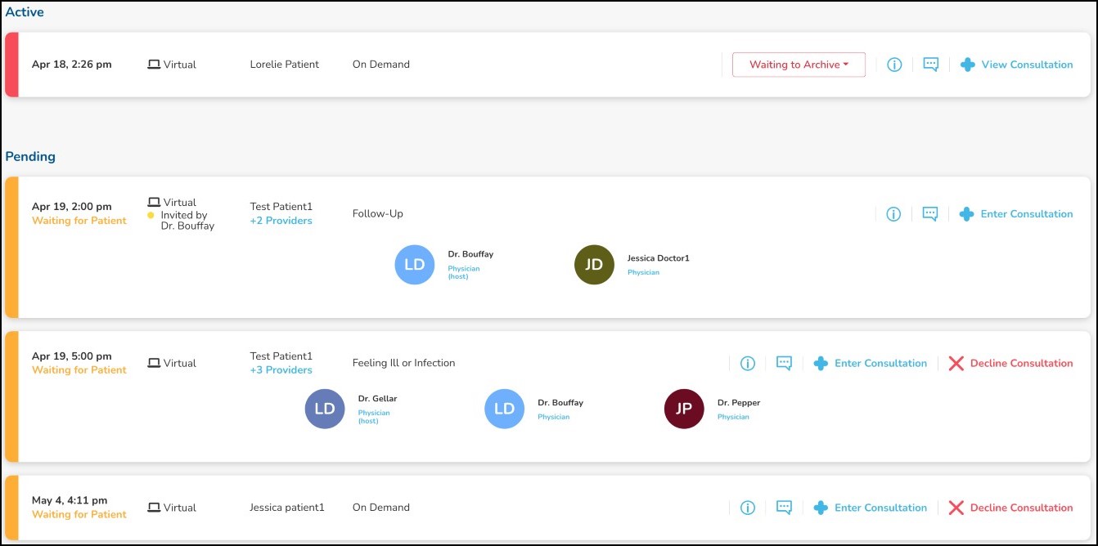This screenshot has width=1098, height=546.
Task: Decline the May 4 On Demand consultation
Action: [x=1010, y=508]
